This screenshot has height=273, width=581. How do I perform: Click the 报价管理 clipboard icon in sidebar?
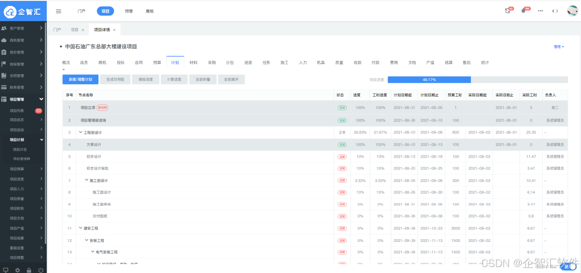tap(4, 52)
